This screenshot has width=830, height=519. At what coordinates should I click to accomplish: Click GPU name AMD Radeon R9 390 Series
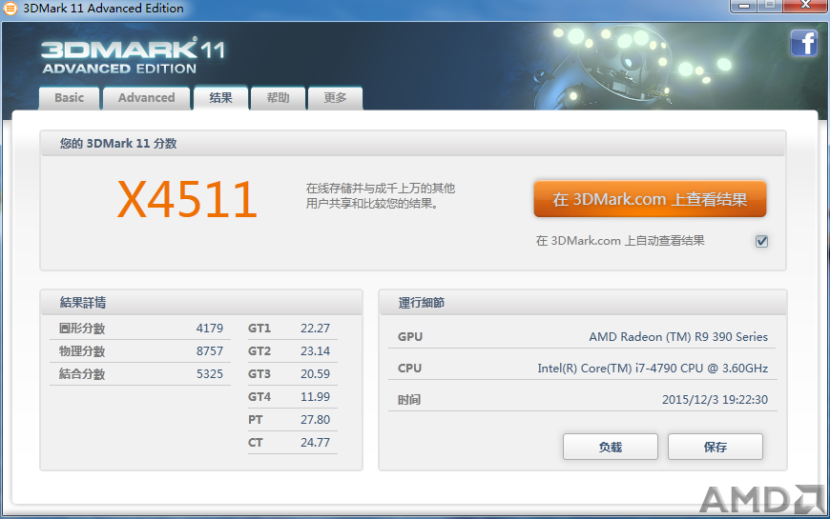pos(678,337)
